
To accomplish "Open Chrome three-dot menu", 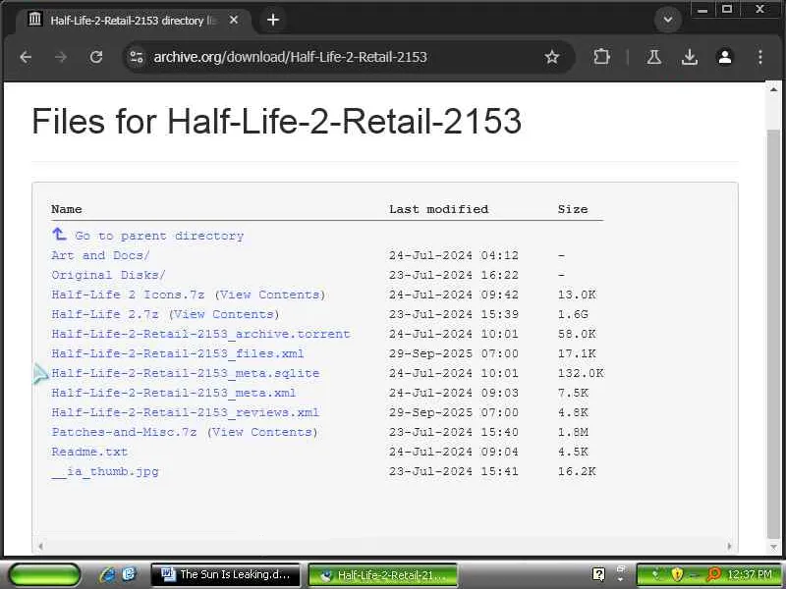I will click(759, 57).
